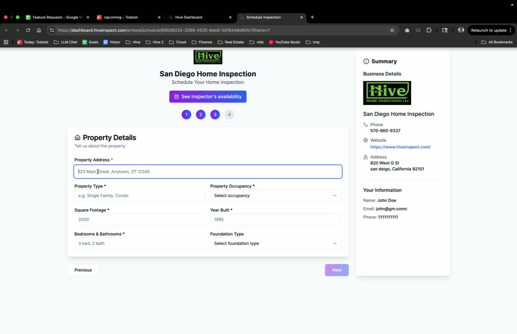Open the profile avatar menu
Screen dimensions: 517x334
click(x=461, y=30)
